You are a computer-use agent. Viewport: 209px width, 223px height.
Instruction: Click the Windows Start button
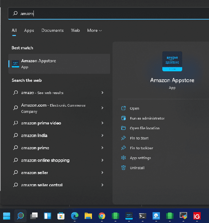pos(7,216)
